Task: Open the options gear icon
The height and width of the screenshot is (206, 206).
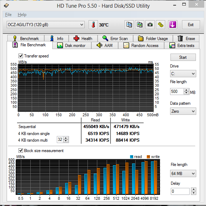Action: point(161,25)
